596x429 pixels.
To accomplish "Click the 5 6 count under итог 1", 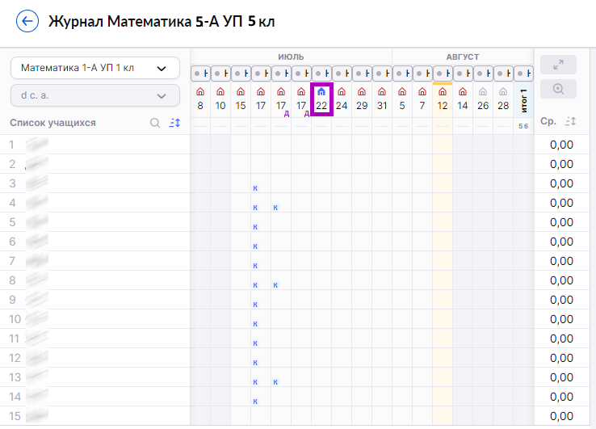I will (x=523, y=126).
